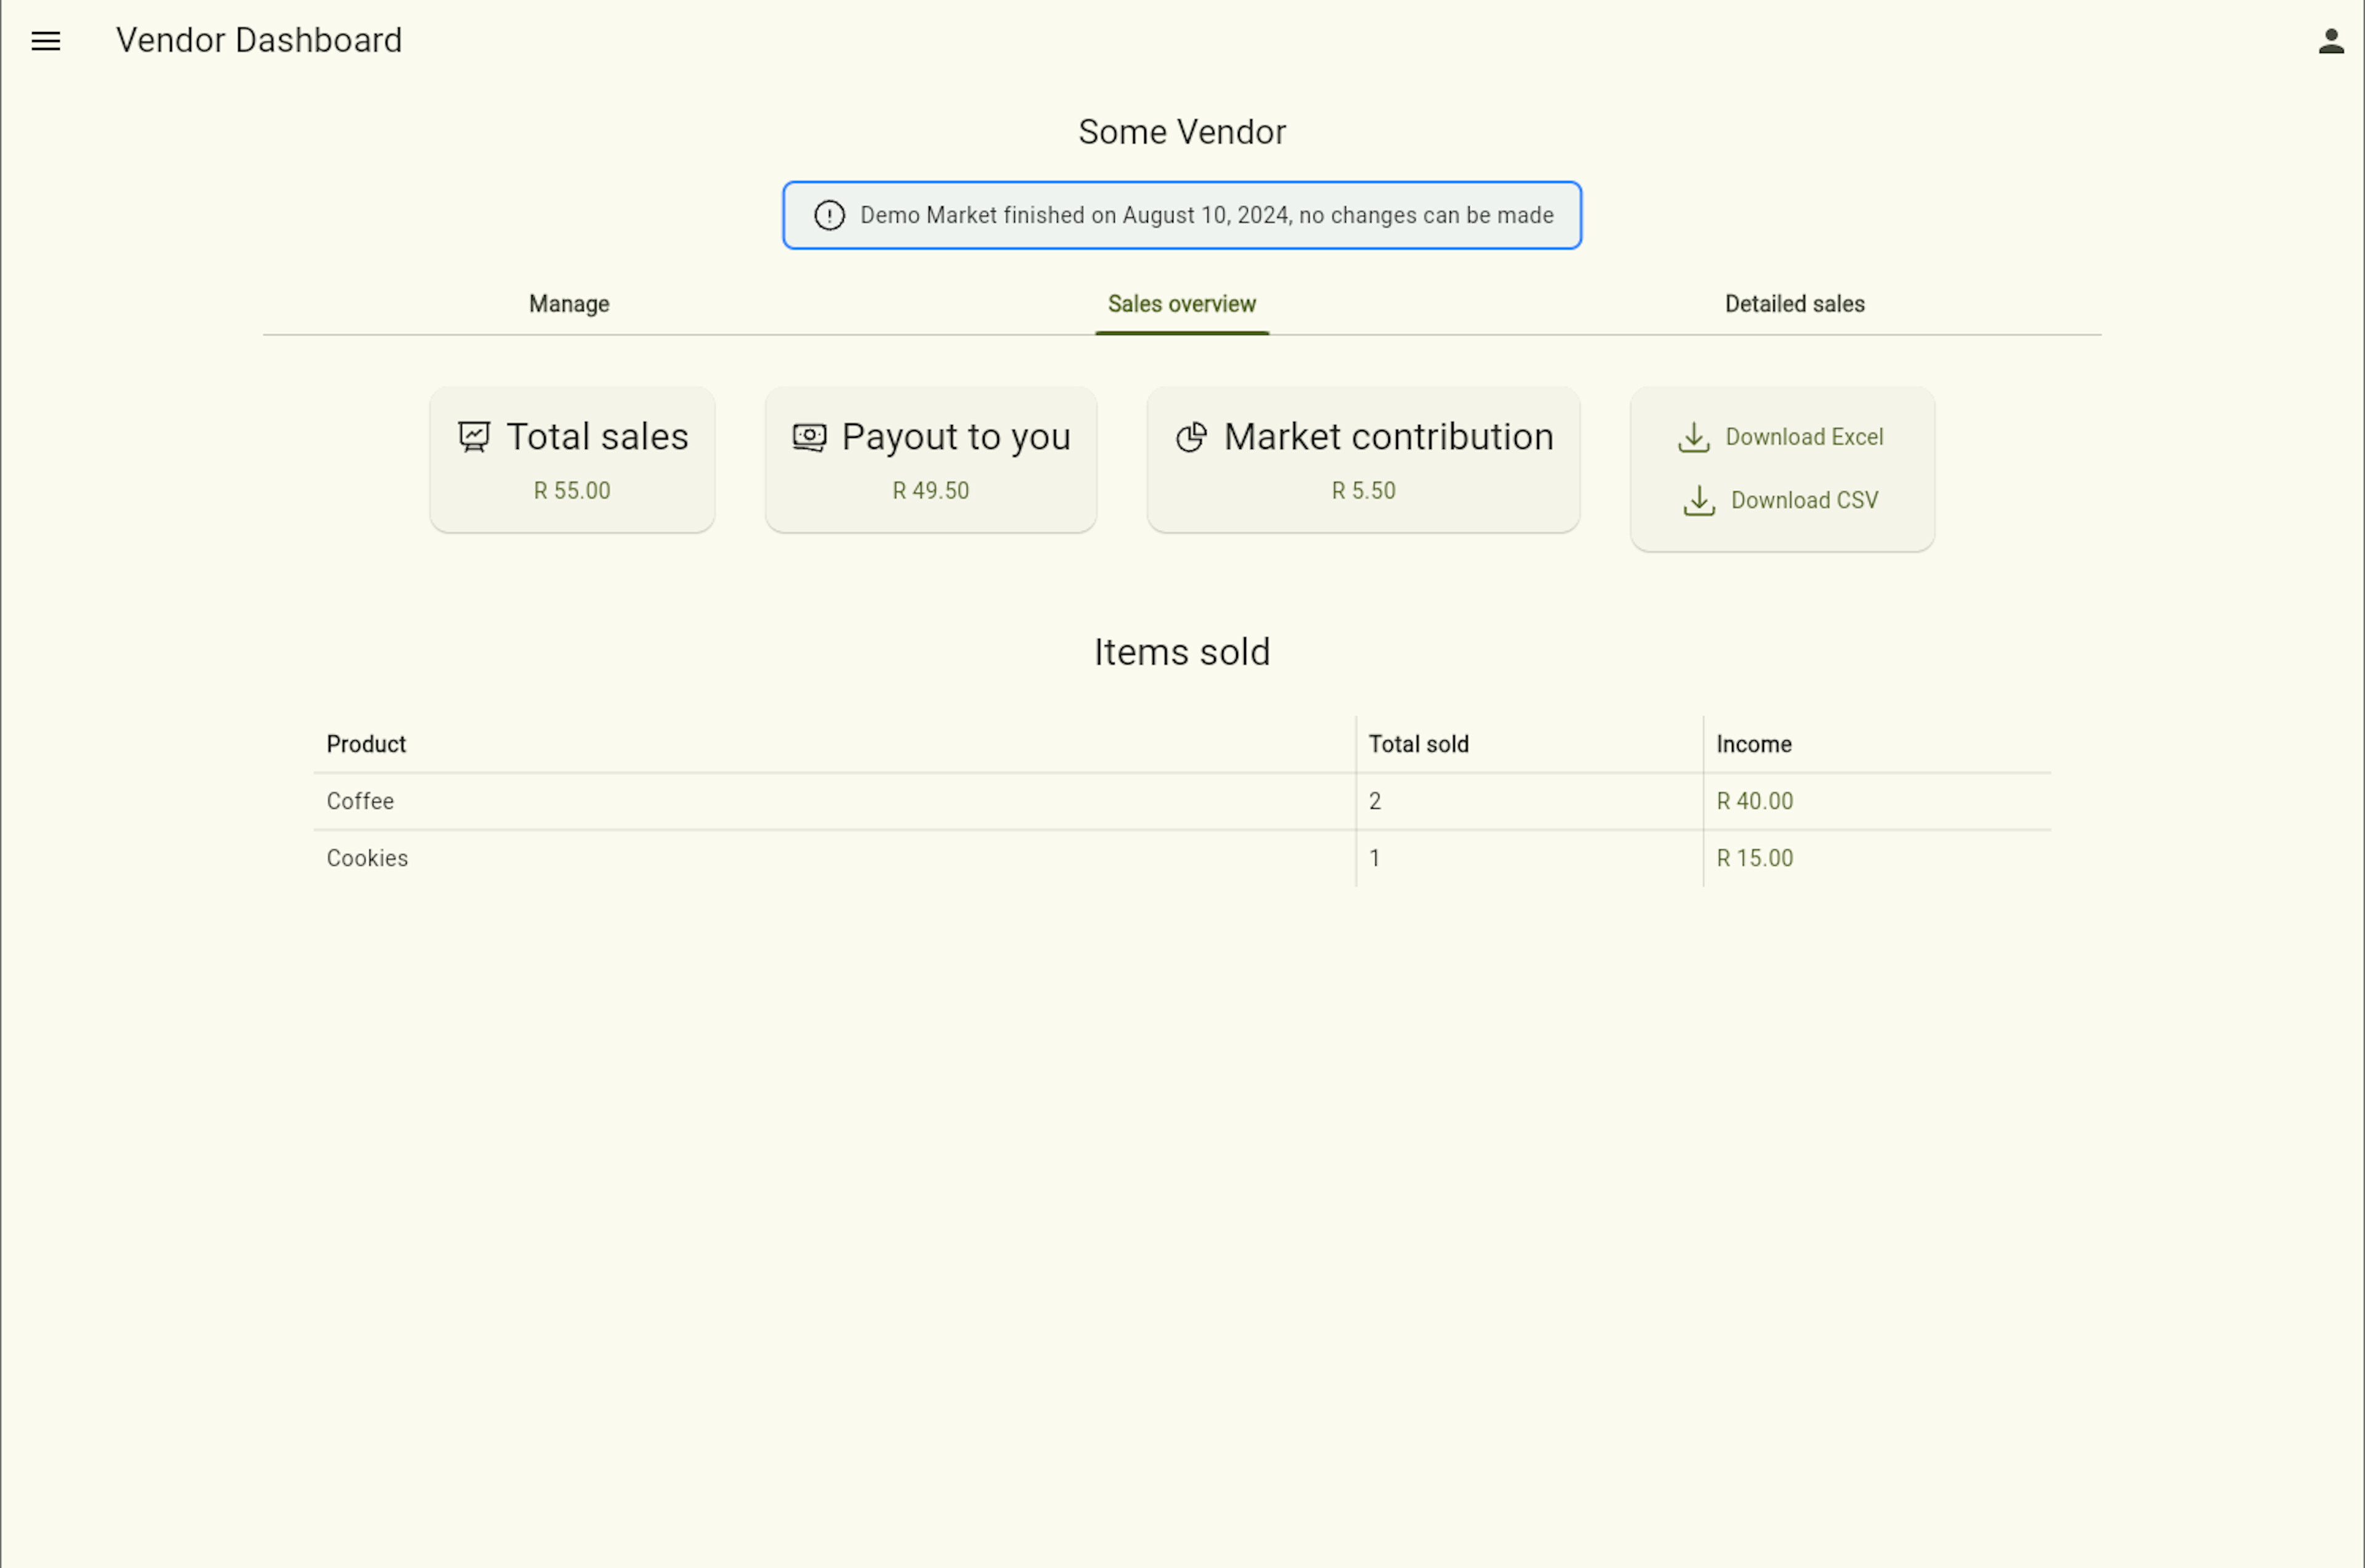Click the Market contribution pie chart icon
The width and height of the screenshot is (2365, 1568).
1191,437
